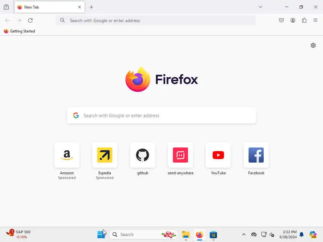
Task: Click the Amazon label text
Action: coord(67,173)
